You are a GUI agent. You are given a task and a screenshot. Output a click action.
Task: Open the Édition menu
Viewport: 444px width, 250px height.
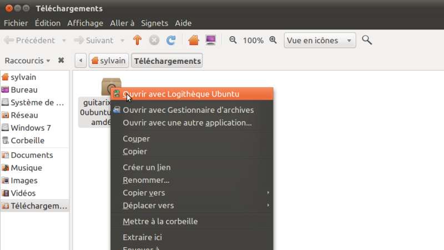(x=48, y=23)
